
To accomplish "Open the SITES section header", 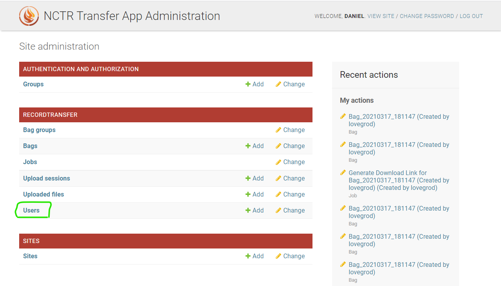I will coord(31,241).
